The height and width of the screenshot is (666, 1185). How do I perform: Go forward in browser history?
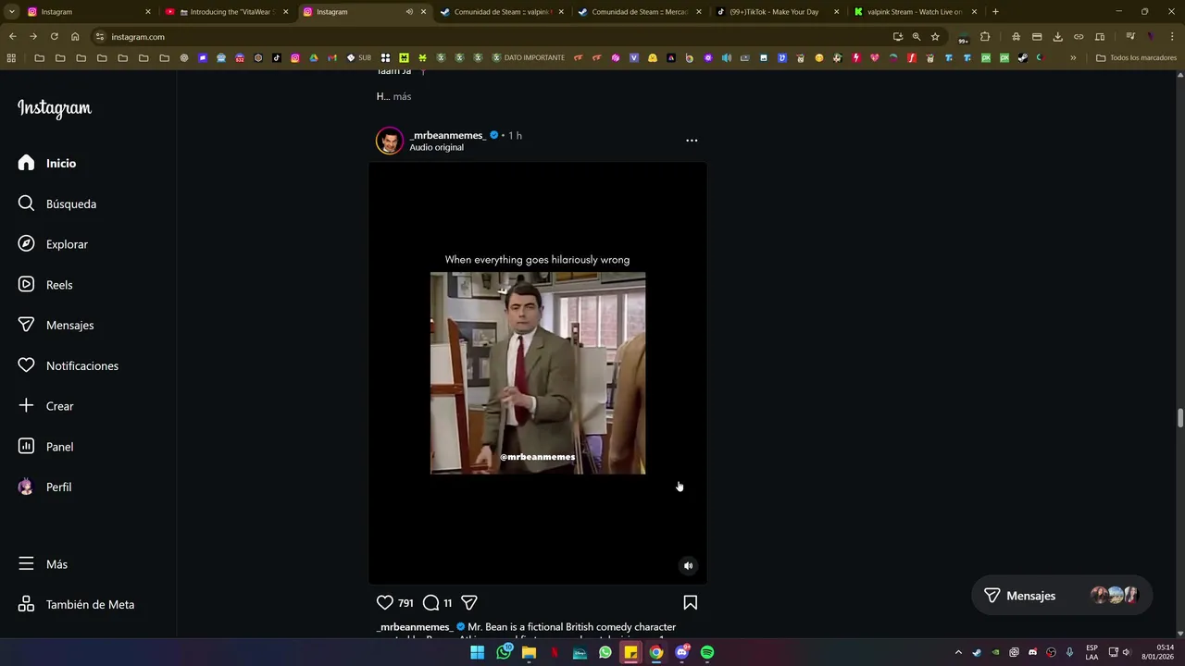coord(33,37)
